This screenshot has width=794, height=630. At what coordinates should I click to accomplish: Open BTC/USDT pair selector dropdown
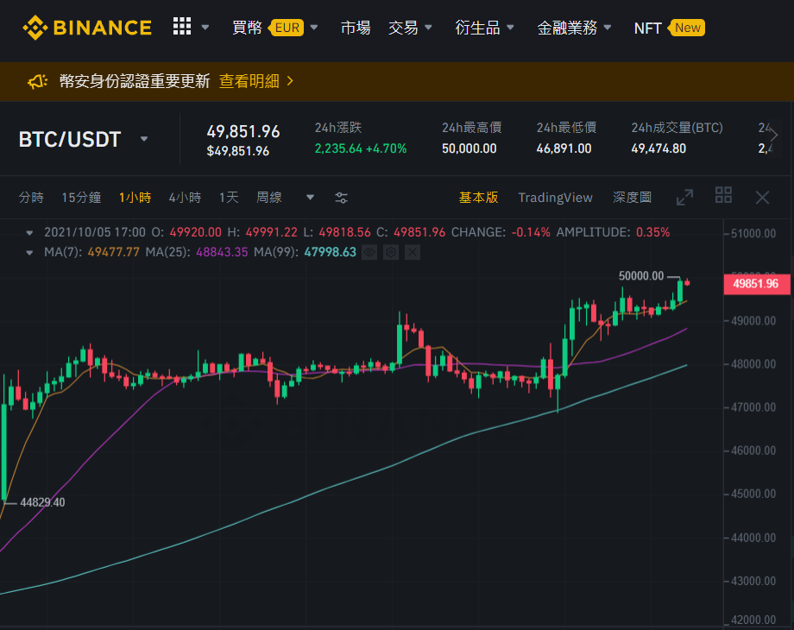(x=144, y=139)
